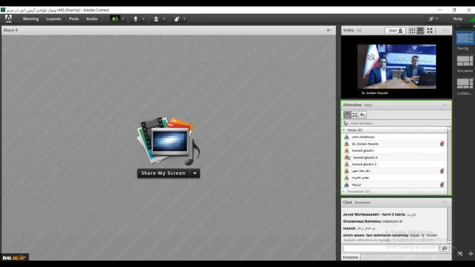
Task: Mute the speaker audio icon
Action: pos(115,19)
